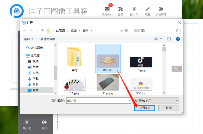
Task: Open the message center envelope icon
Action: 107,9
